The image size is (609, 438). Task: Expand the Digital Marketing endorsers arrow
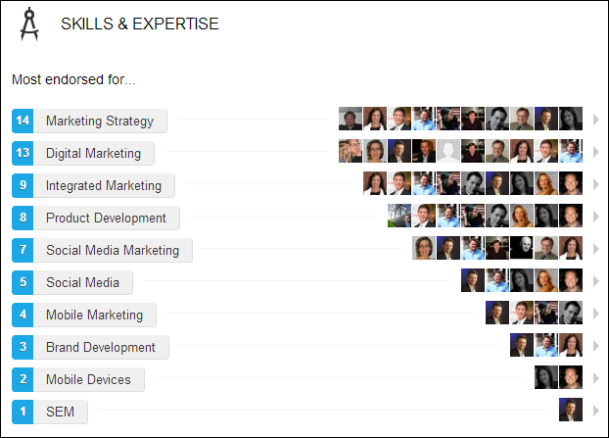pyautogui.click(x=594, y=153)
